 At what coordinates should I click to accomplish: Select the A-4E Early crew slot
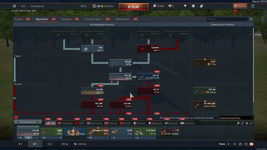click(x=145, y=132)
